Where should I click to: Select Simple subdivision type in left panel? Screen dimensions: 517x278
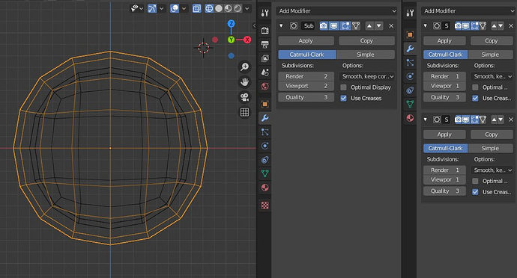pos(366,55)
